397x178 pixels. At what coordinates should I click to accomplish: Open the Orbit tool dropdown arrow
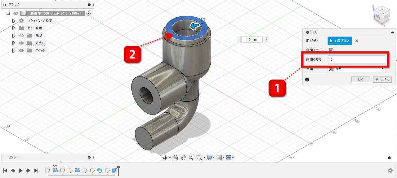pyautogui.click(x=170, y=158)
